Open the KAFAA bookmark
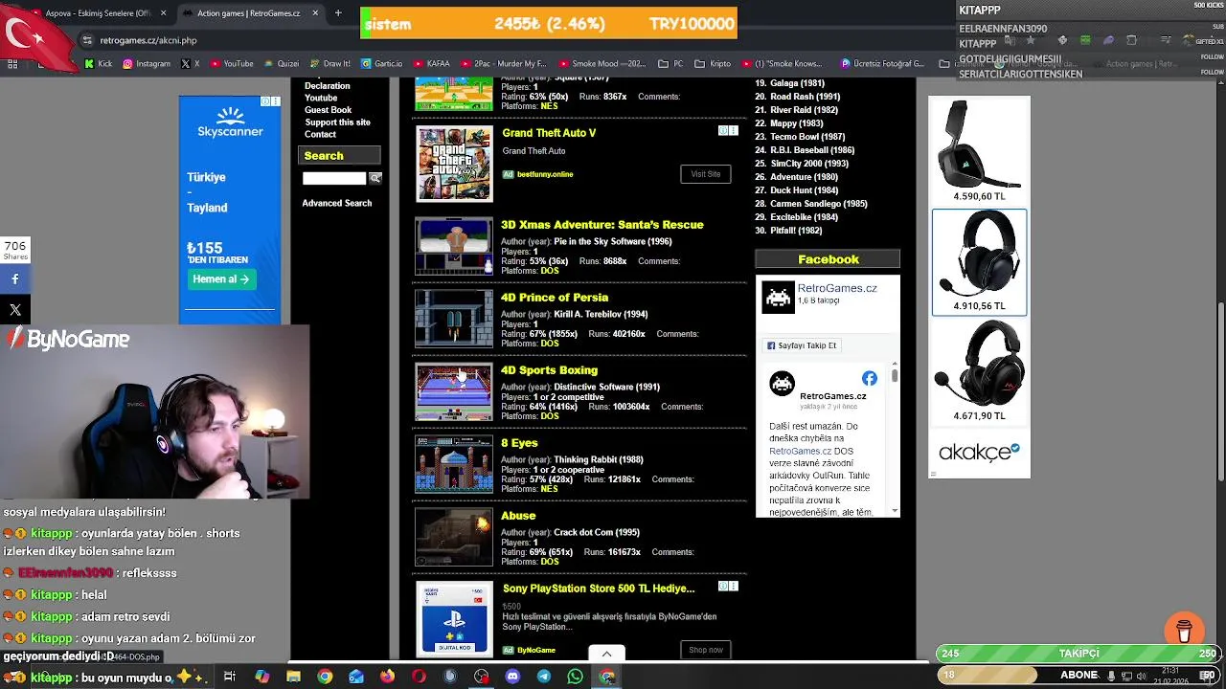1226x689 pixels. click(431, 64)
